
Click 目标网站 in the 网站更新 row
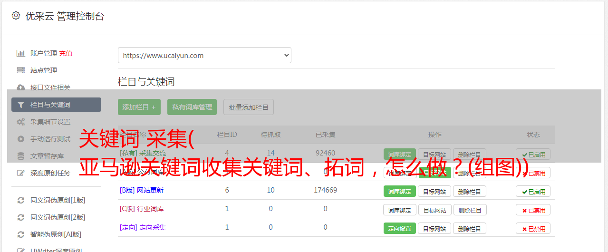point(434,191)
